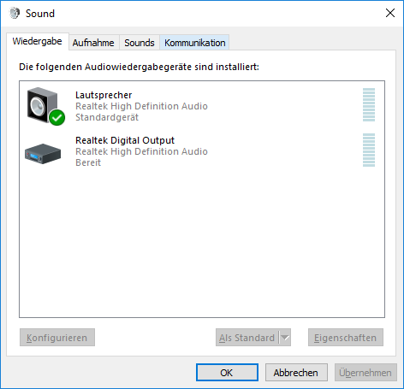This screenshot has width=404, height=389.
Task: Expand the Als Standard dropdown arrow
Action: 285,338
